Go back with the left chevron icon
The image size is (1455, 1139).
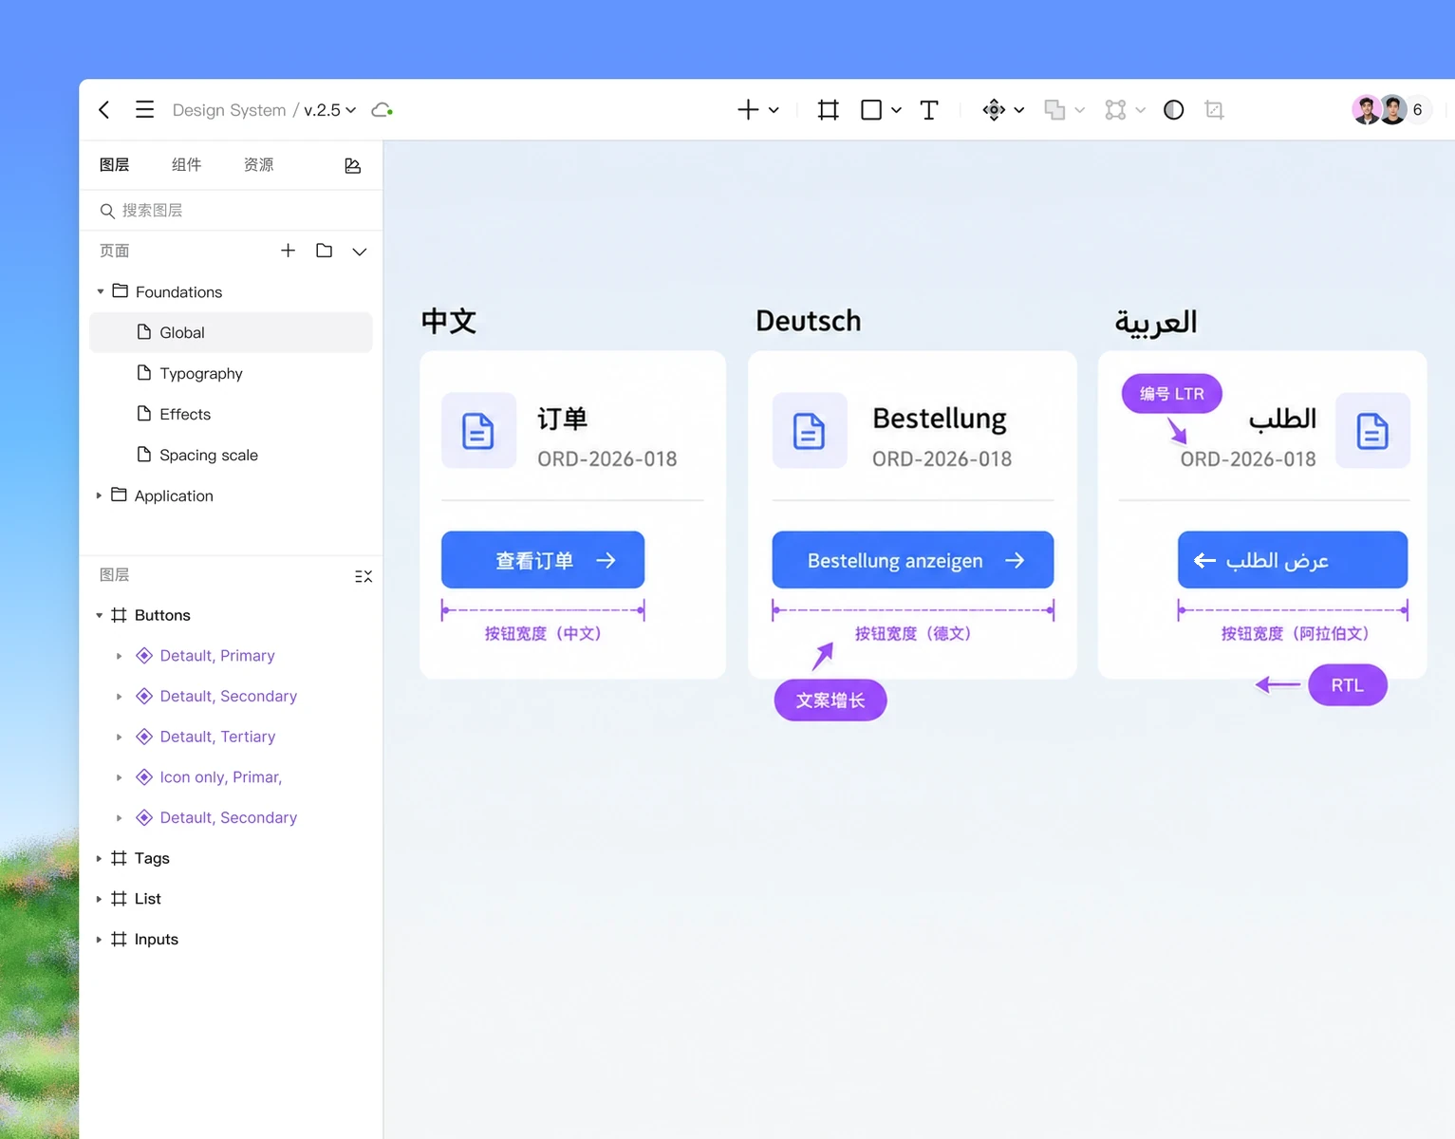click(104, 110)
